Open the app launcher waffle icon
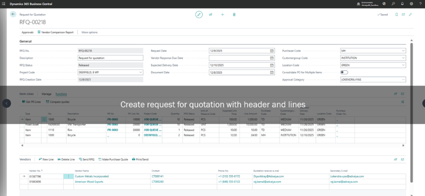 click(x=4, y=3)
